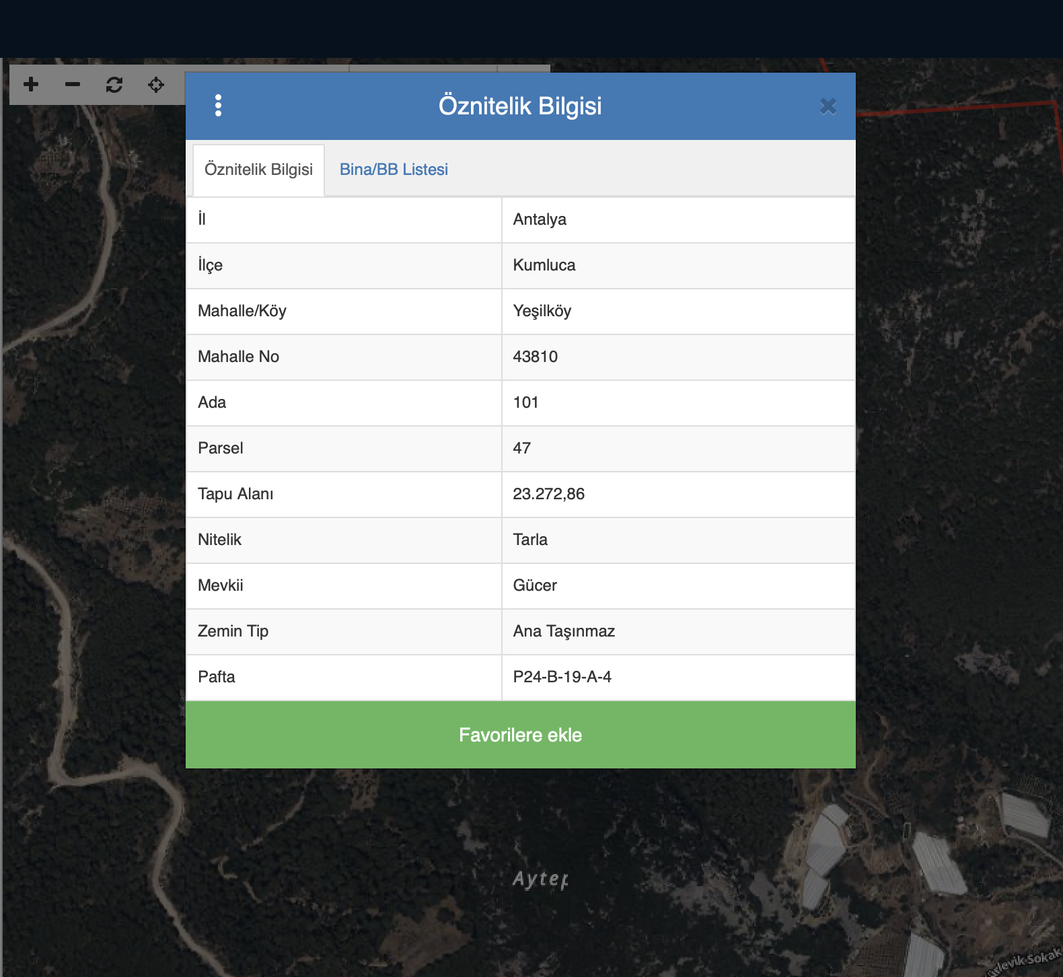
Task: Select the Zemin Tip value Ana Taşınmaz
Action: point(564,631)
